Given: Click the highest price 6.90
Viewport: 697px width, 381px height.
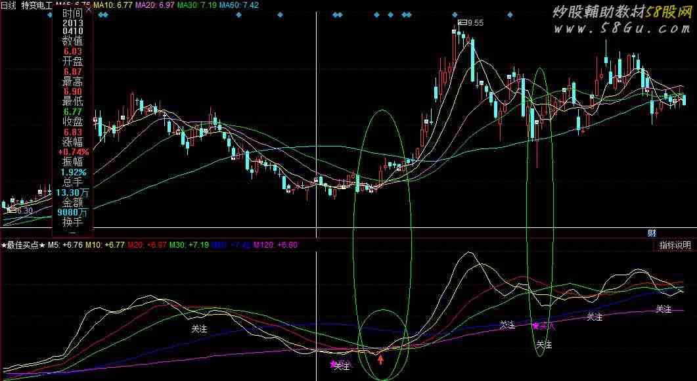Looking at the screenshot, I should point(72,92).
